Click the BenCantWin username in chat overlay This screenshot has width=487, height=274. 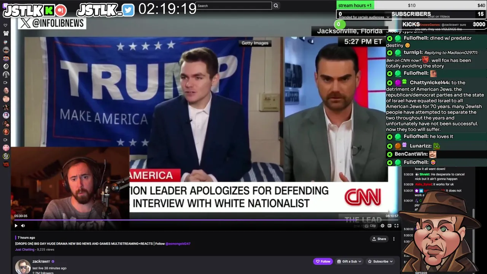click(411, 154)
